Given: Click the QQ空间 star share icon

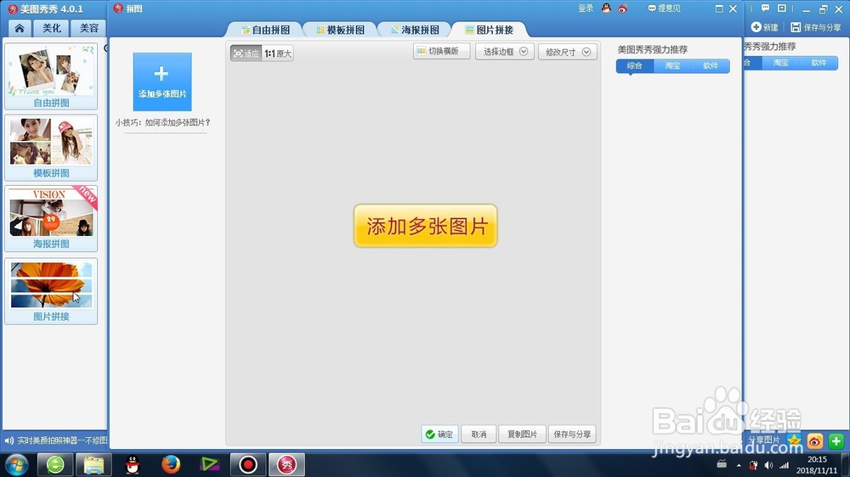Looking at the screenshot, I should [x=794, y=441].
